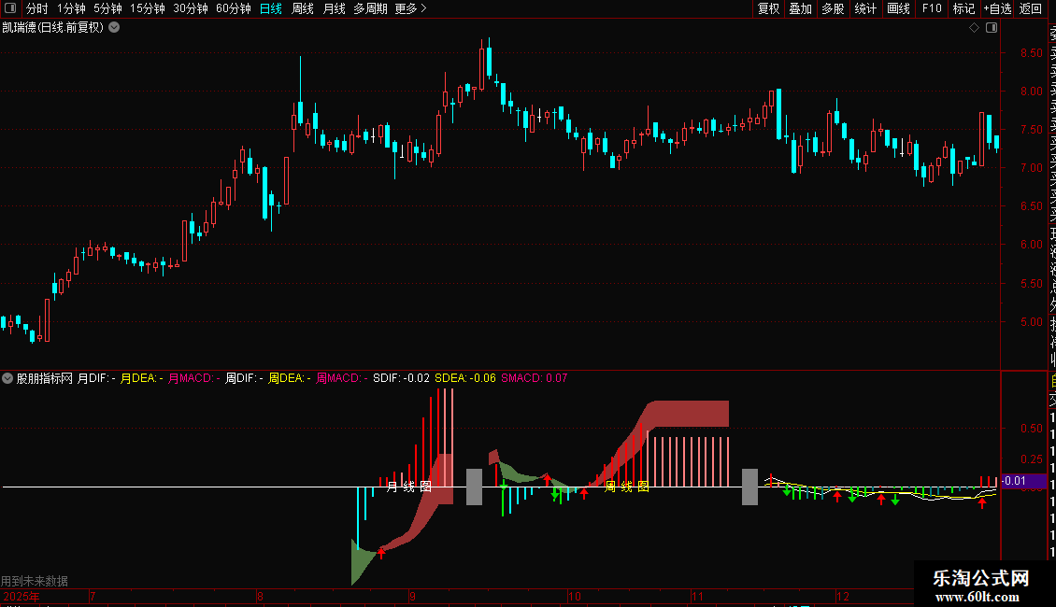Screen dimensions: 1056x607
Task: Switch to 分时 intraday view
Action: (37, 8)
